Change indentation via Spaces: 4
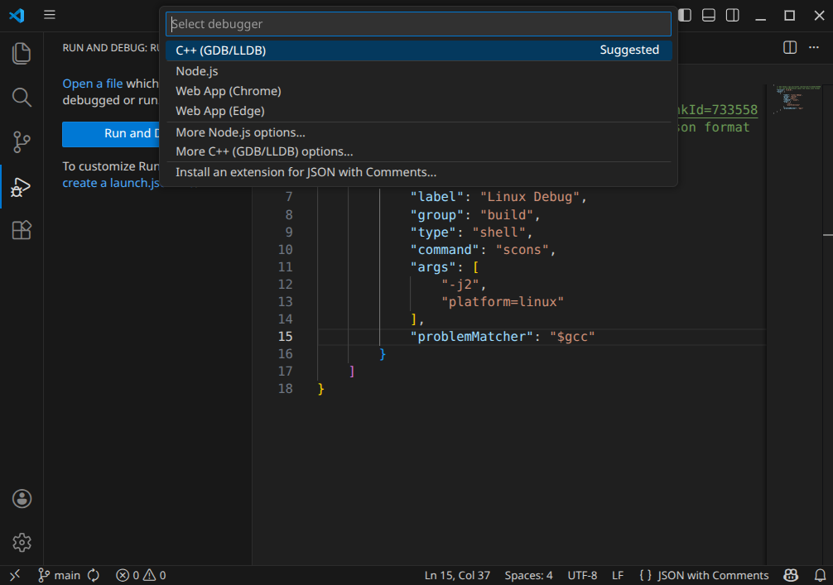This screenshot has height=585, width=833. point(528,575)
